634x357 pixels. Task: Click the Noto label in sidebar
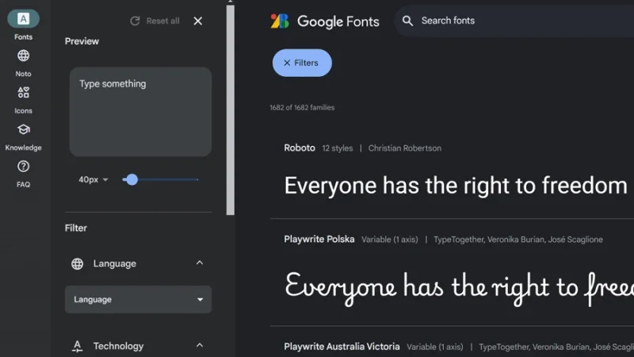(24, 74)
